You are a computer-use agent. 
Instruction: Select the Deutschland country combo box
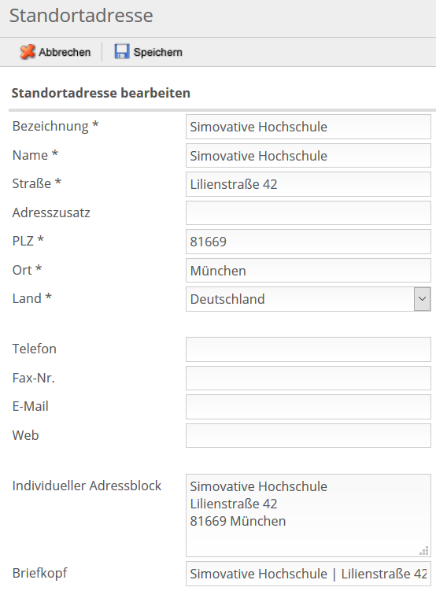(309, 299)
